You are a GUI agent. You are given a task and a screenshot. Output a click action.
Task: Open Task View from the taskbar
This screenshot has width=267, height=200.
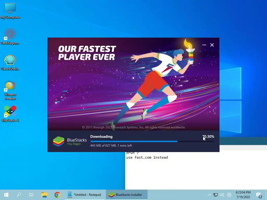tap(31, 195)
